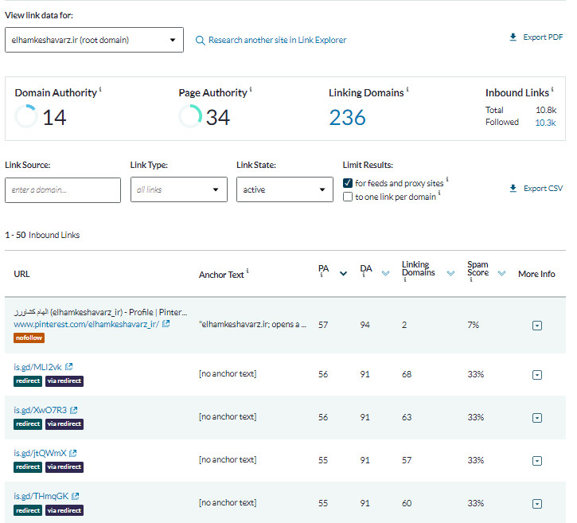Uncheck the feeds and proxy sites checkbox
This screenshot has height=523, width=577.
348,183
